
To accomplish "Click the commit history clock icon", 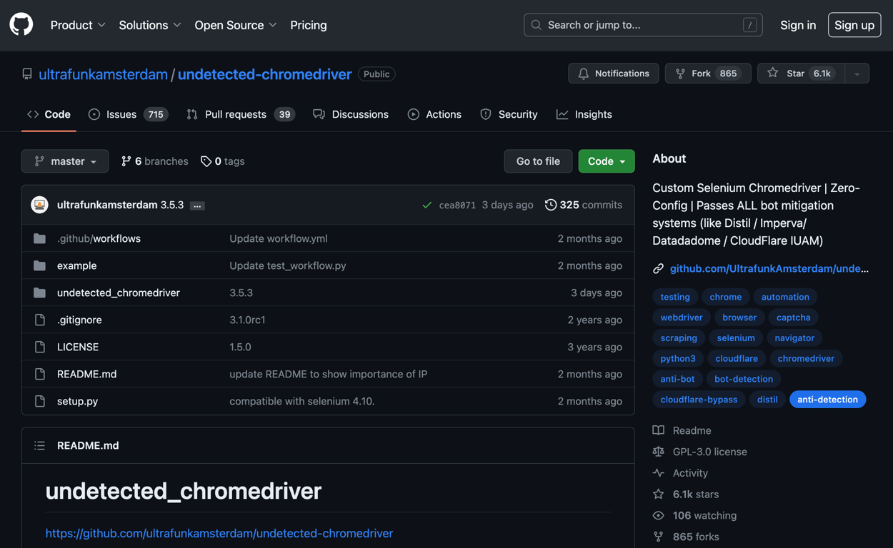I will click(x=550, y=205).
